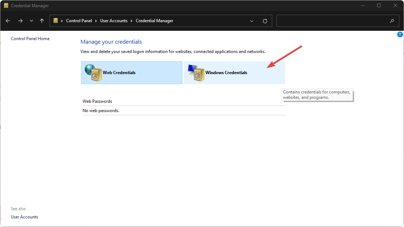Viewport: 404px width, 227px height.
Task: Click the Web Credentials globe safe icon
Action: tap(92, 73)
